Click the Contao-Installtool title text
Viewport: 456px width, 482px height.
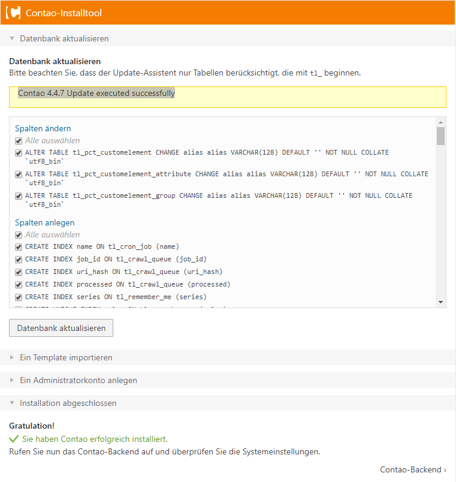pos(64,13)
